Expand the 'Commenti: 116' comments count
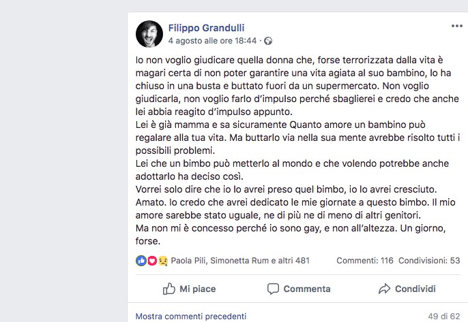 pyautogui.click(x=365, y=261)
